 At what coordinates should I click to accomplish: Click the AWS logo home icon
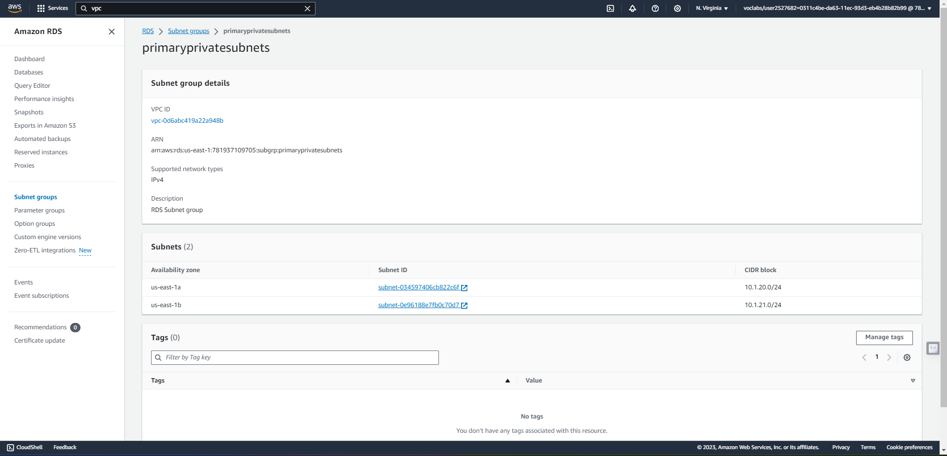[15, 8]
